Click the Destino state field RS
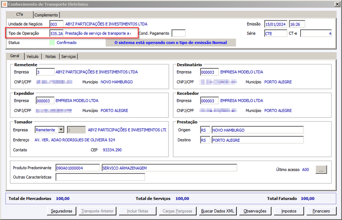The width and height of the screenshot is (342, 220). (205, 140)
